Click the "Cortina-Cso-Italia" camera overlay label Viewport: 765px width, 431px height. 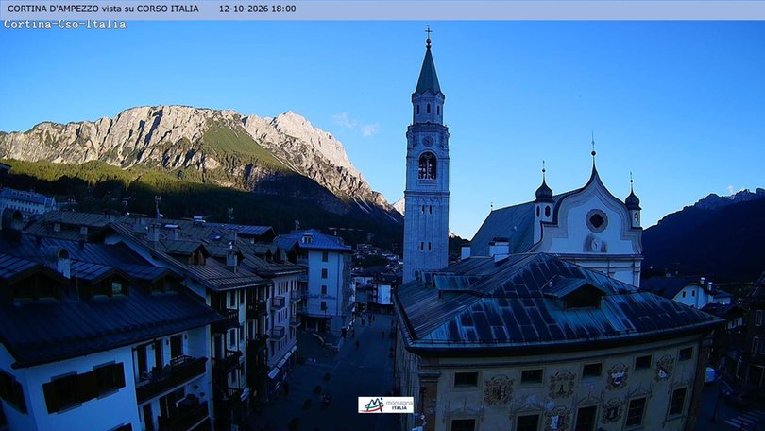pyautogui.click(x=65, y=25)
